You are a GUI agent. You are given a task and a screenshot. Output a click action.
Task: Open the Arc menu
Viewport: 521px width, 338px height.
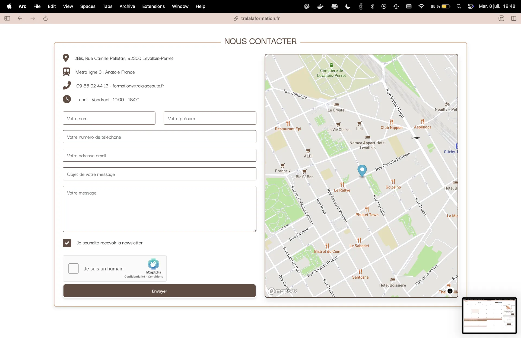point(23,6)
